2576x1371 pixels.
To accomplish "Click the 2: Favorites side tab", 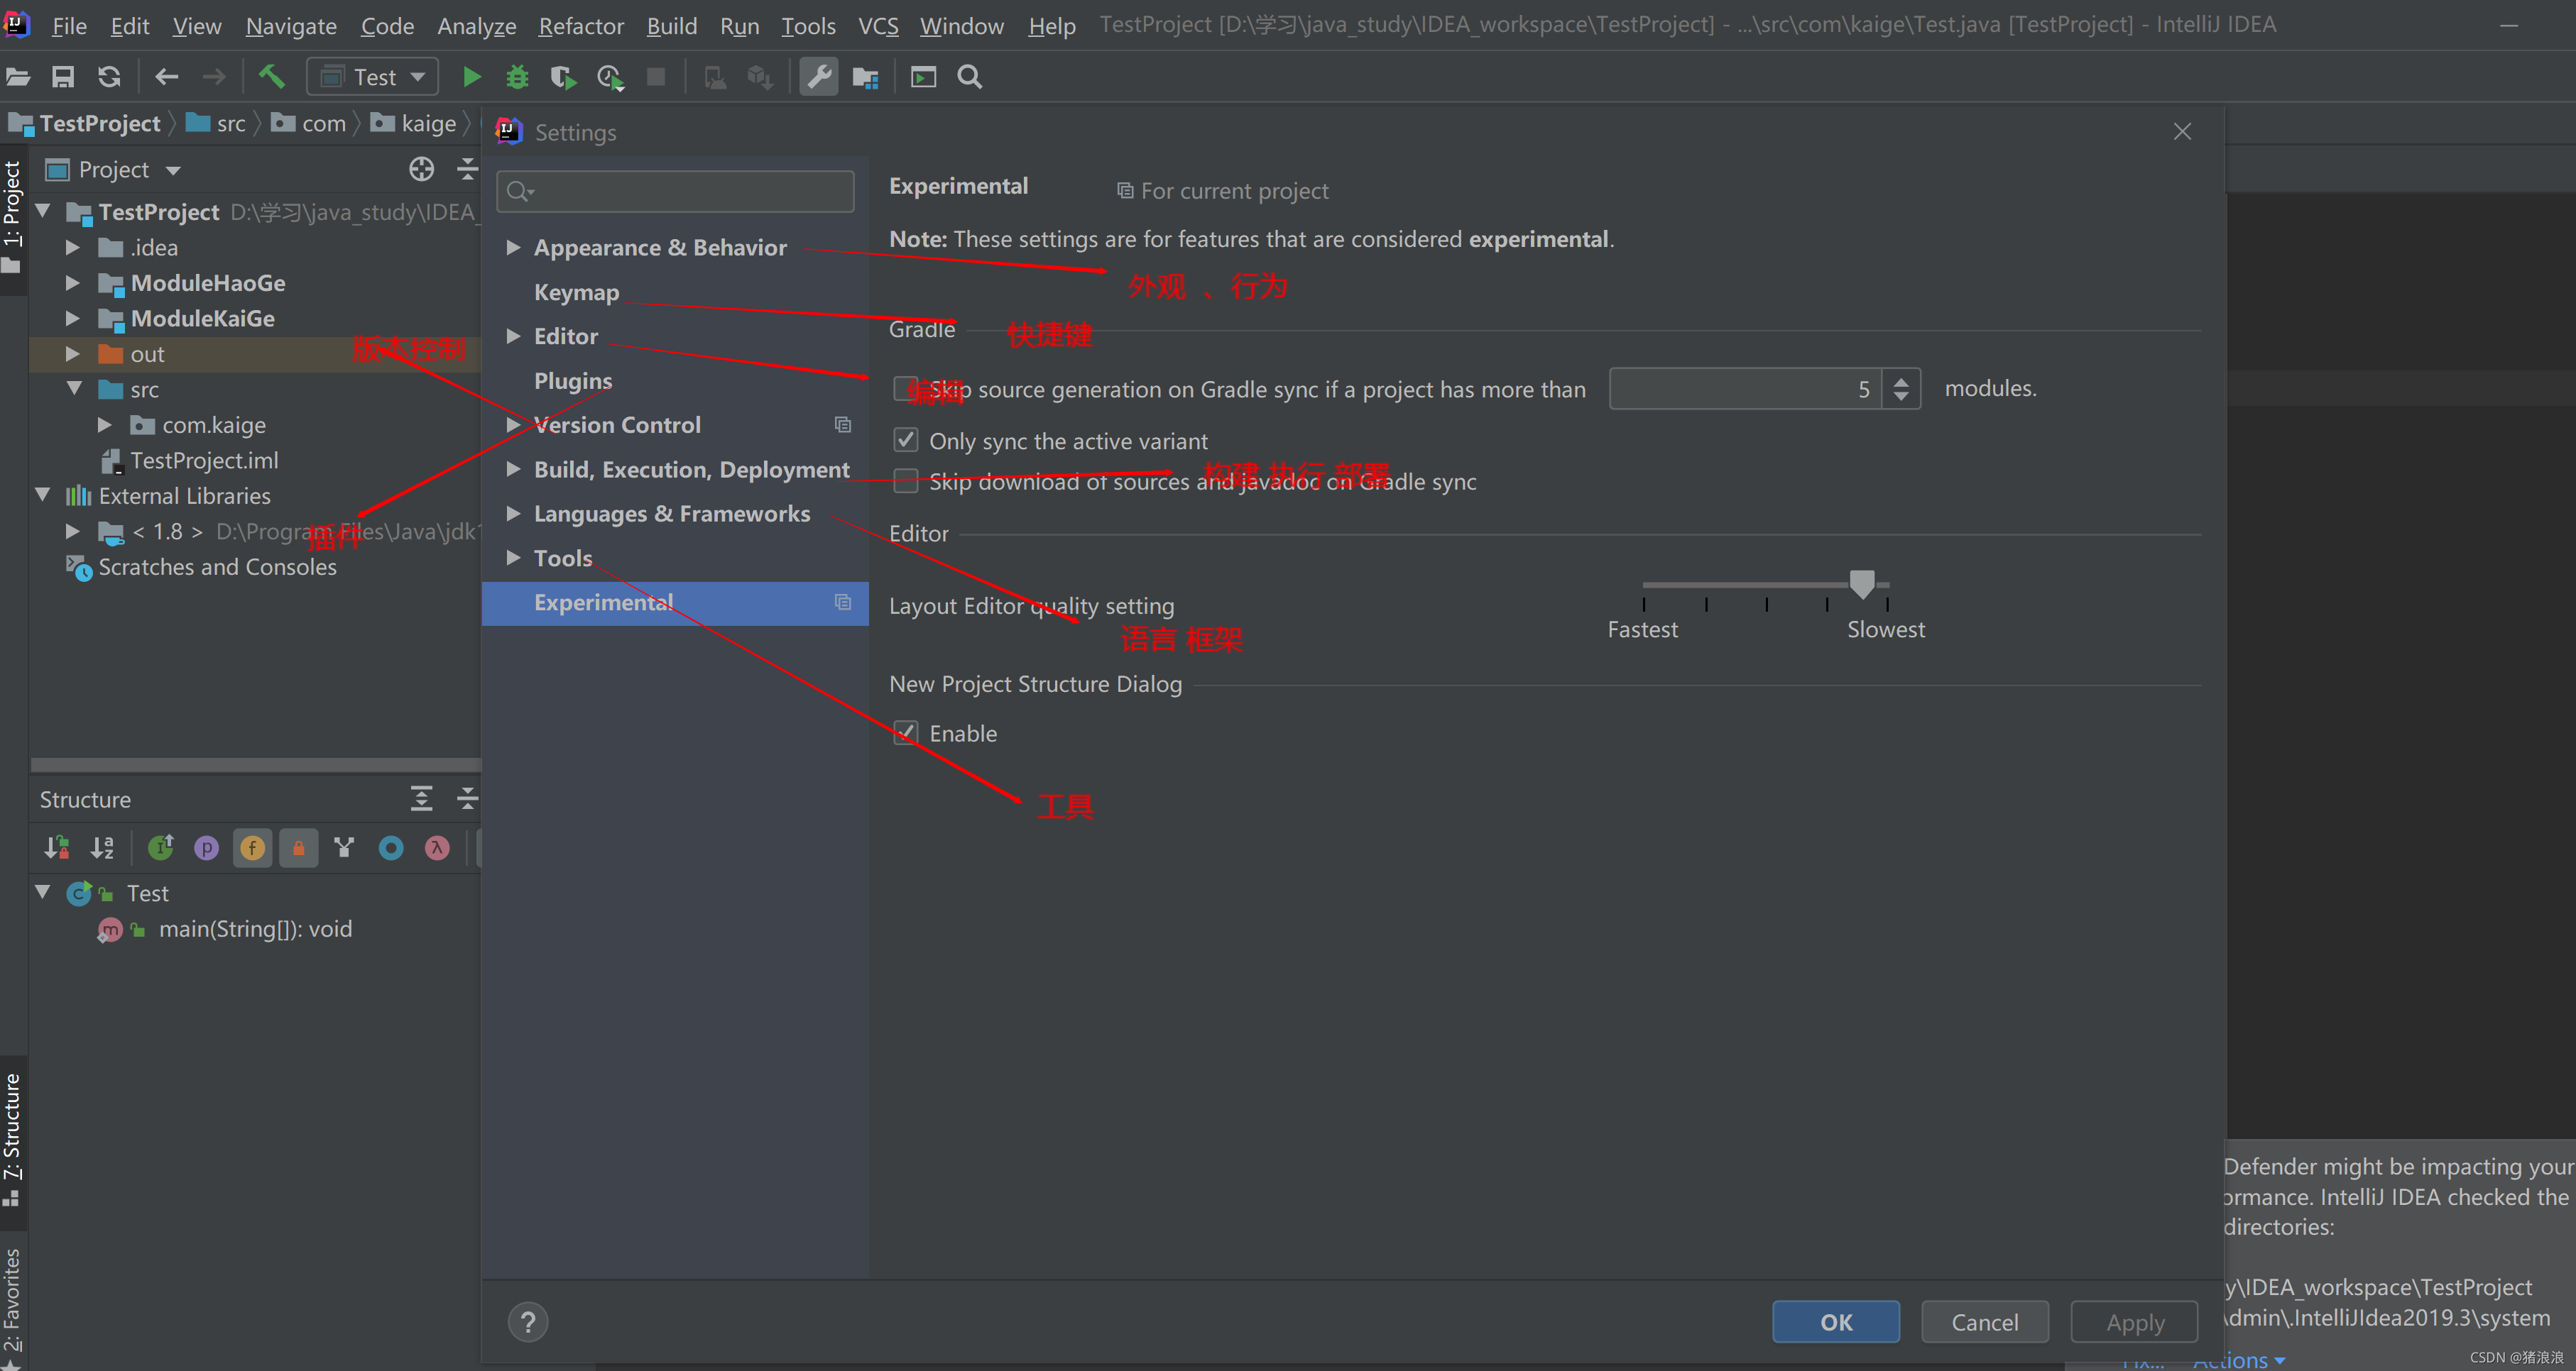I will tap(12, 1307).
